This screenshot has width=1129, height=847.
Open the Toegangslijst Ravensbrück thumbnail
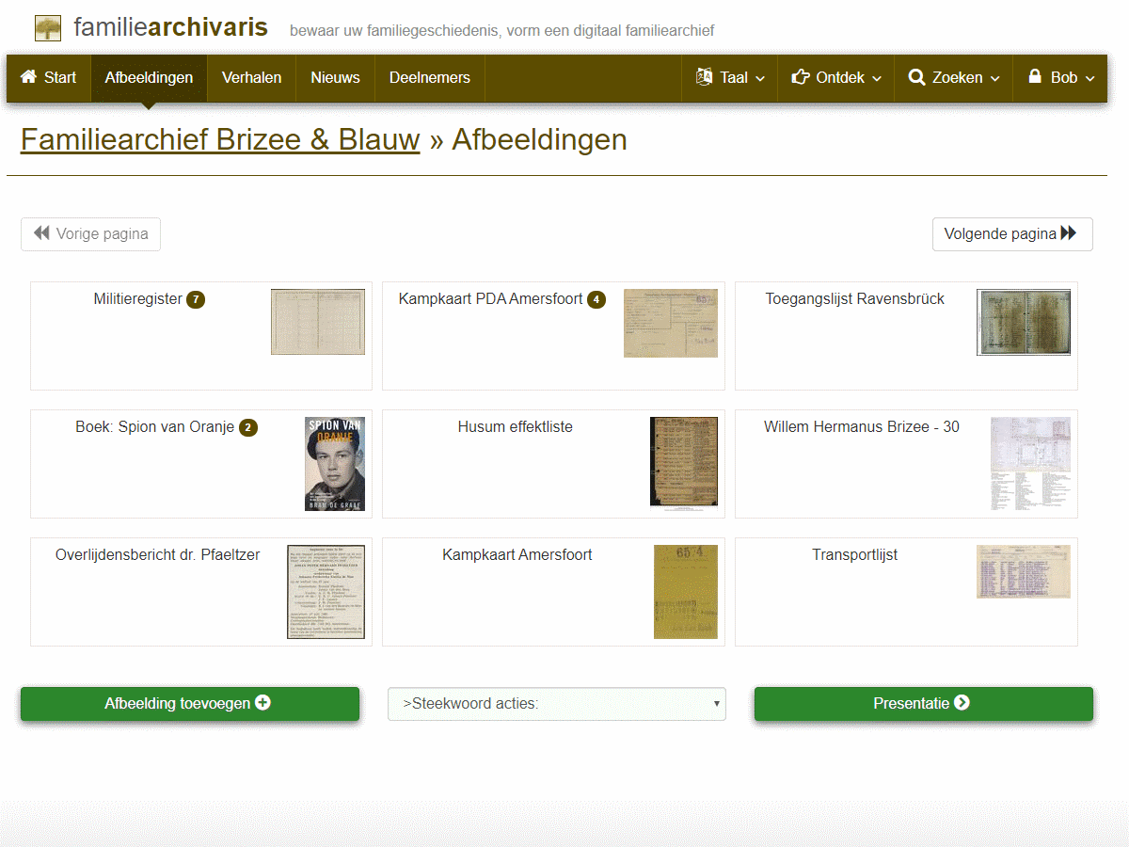tap(1024, 322)
